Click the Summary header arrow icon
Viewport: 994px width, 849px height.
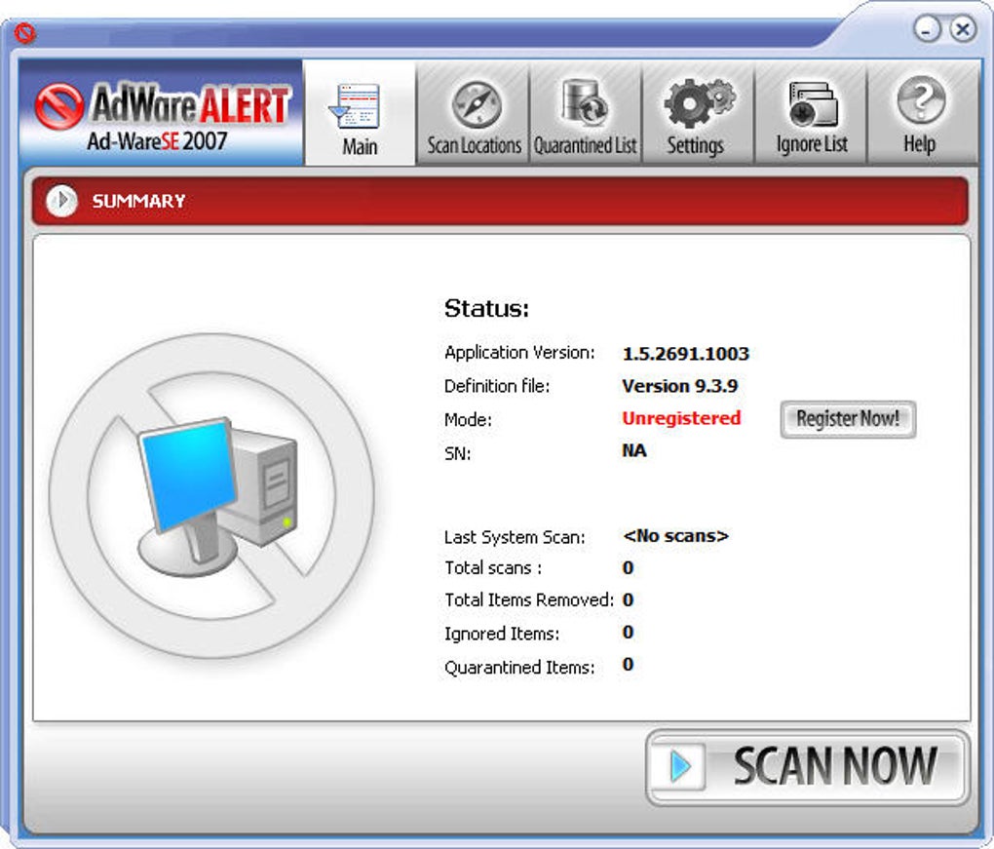61,201
